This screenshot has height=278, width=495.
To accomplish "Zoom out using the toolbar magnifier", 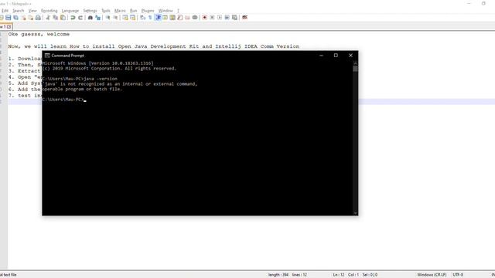I will [x=115, y=18].
